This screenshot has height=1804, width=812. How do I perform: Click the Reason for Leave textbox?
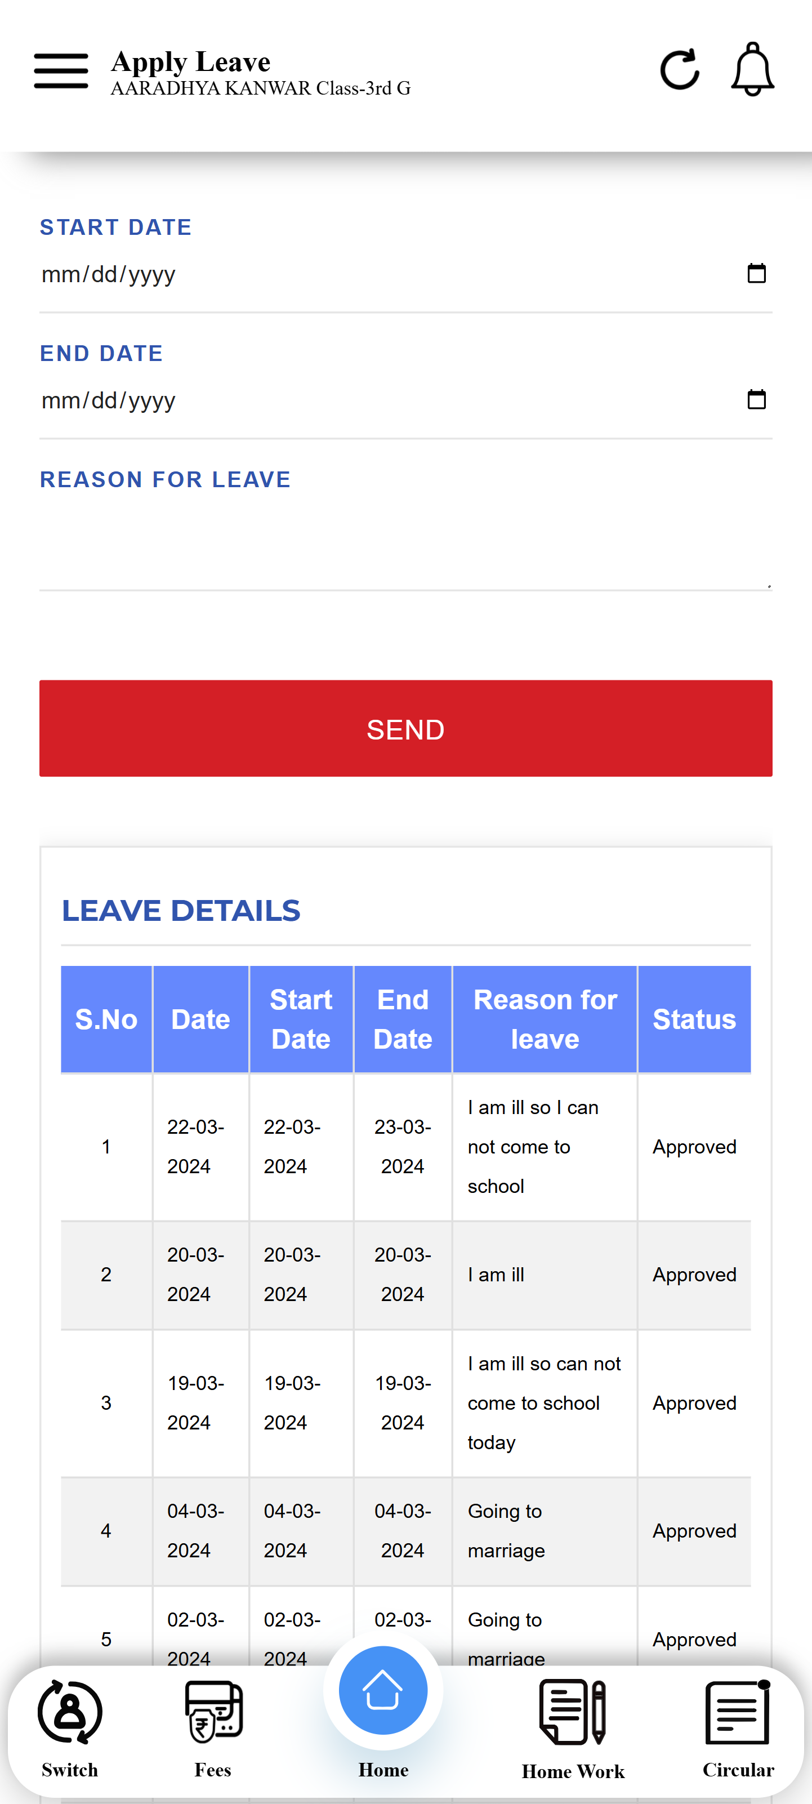[x=405, y=546]
